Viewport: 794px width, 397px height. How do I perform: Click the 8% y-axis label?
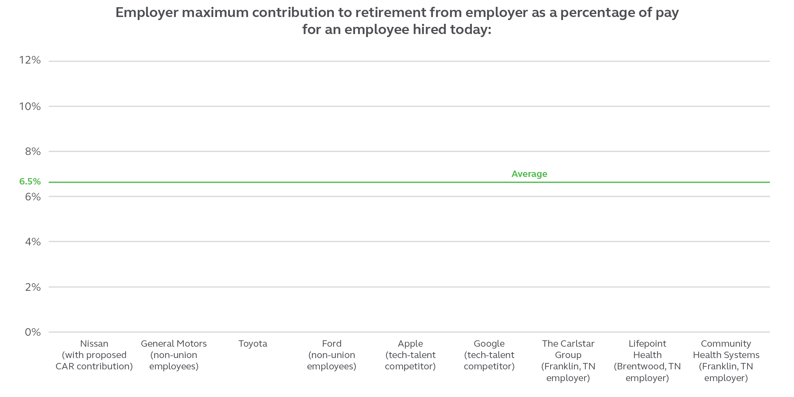(x=33, y=152)
